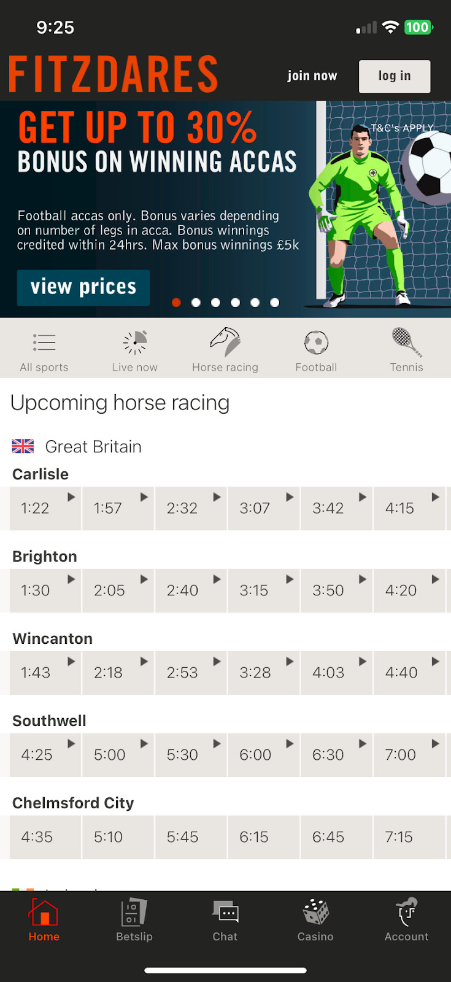The width and height of the screenshot is (451, 982).
Task: Open the Account icon
Action: point(406,913)
